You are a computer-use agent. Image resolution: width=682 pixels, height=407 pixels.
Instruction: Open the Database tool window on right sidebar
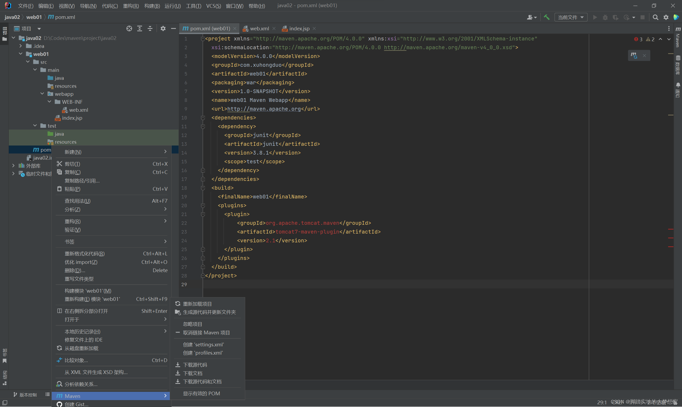click(x=678, y=65)
